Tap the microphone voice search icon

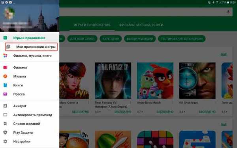pyautogui.click(x=228, y=12)
